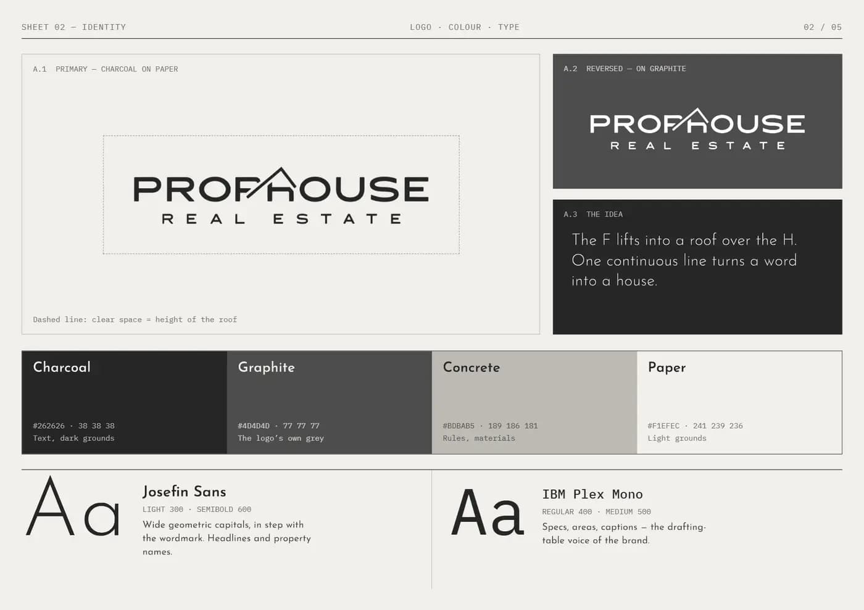
Task: Select the Paper color swatch
Action: click(x=739, y=402)
